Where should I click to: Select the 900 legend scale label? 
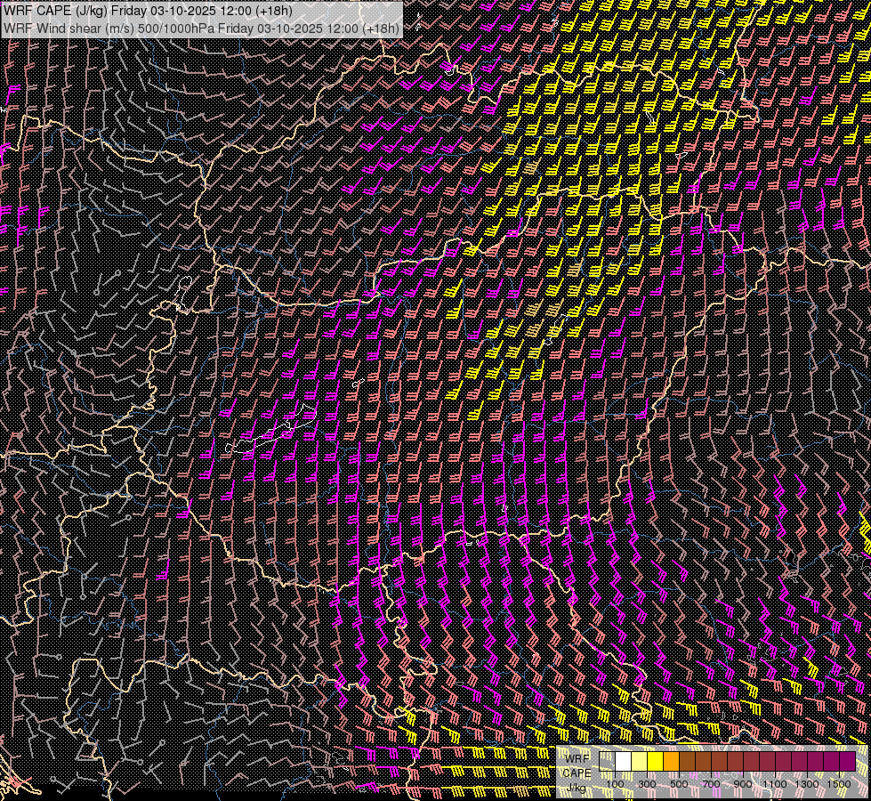click(x=743, y=784)
